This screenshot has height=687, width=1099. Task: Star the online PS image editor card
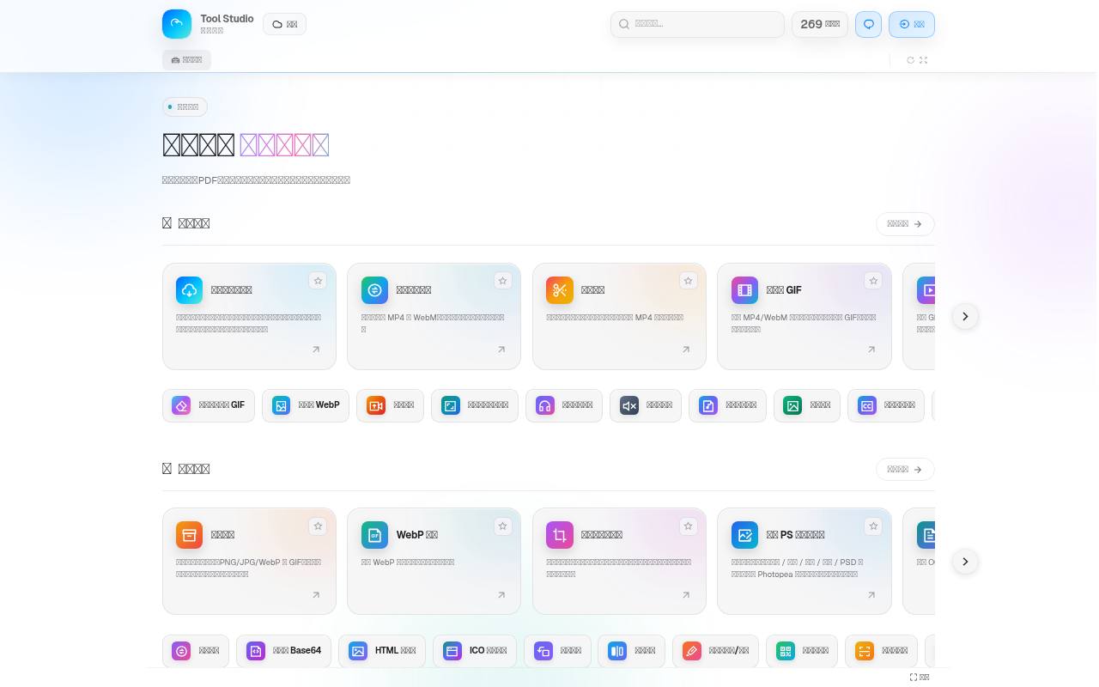[873, 526]
